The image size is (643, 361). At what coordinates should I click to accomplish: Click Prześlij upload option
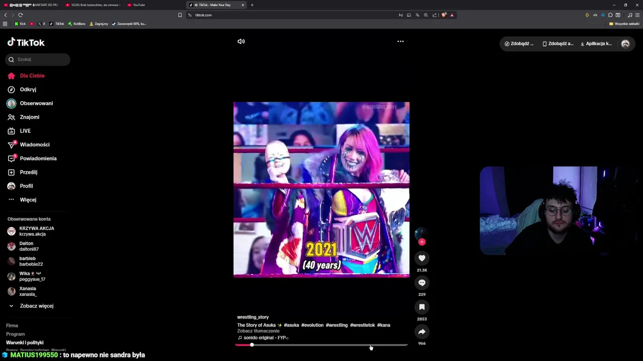pos(23,172)
